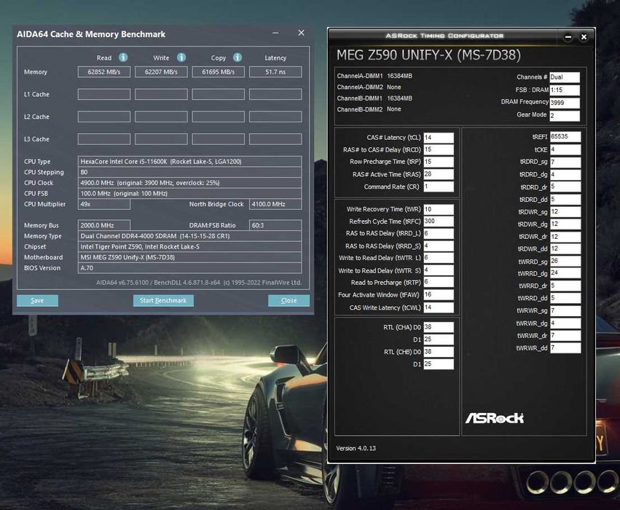Click the tCKE value field
The height and width of the screenshot is (510, 620).
coord(565,149)
